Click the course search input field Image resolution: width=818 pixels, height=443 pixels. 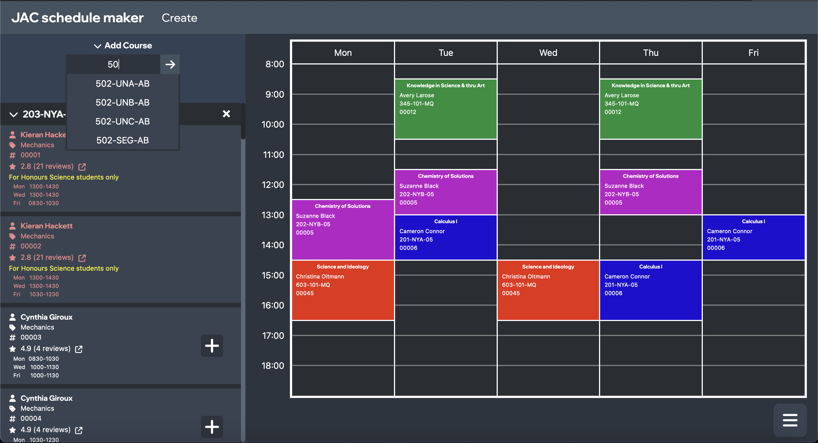tap(113, 64)
